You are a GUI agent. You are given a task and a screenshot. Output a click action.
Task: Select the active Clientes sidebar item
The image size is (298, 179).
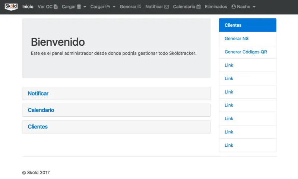point(248,25)
